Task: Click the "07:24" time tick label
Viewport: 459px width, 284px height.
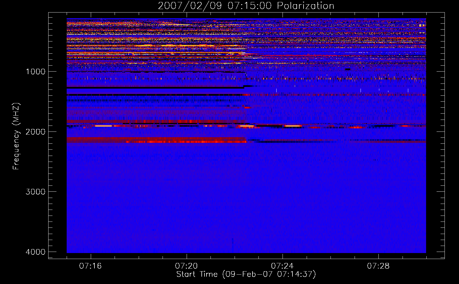Action: [x=282, y=266]
